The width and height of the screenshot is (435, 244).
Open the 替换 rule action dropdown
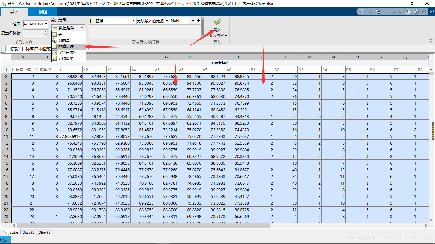[133, 21]
